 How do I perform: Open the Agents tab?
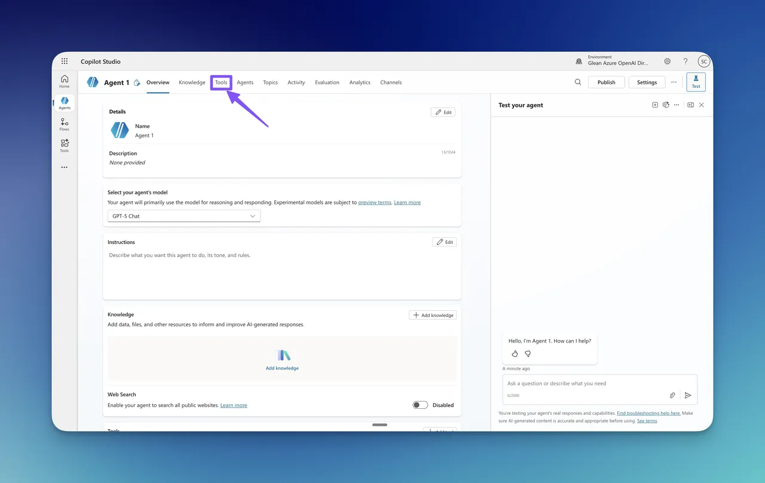tap(245, 82)
